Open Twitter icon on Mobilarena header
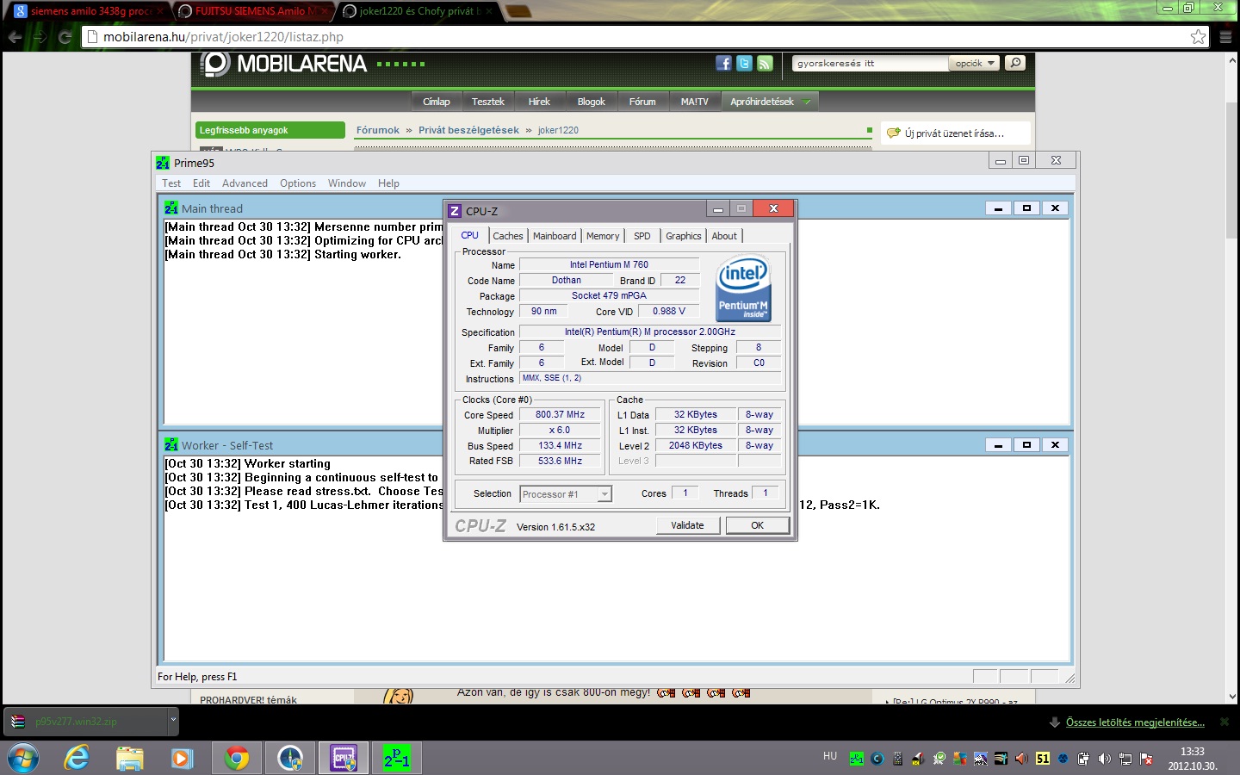1240x775 pixels. pyautogui.click(x=744, y=63)
